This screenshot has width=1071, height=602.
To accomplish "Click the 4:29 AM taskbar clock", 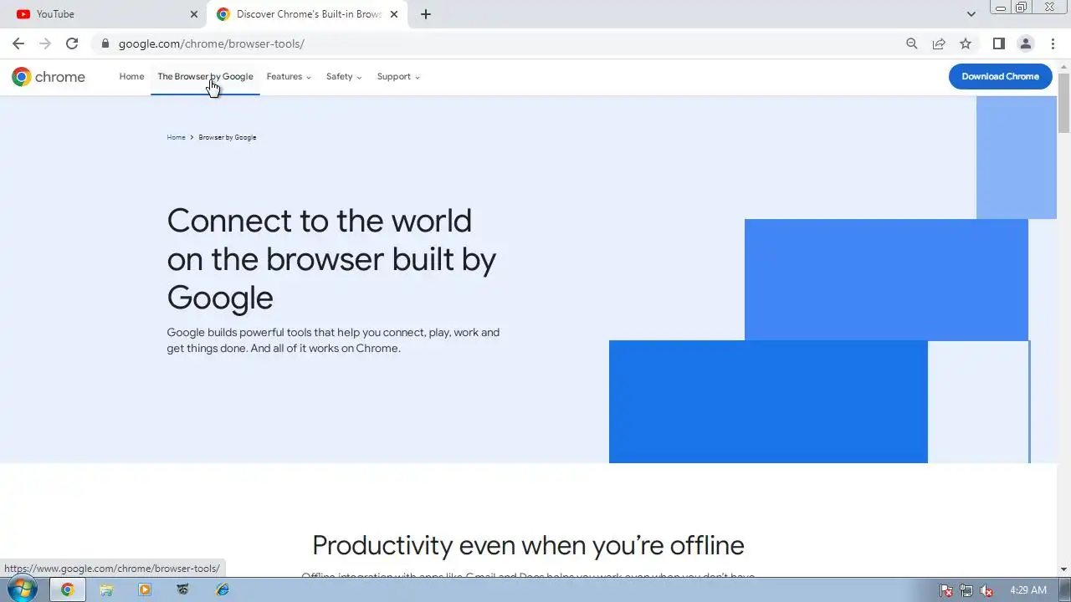I will click(1028, 590).
